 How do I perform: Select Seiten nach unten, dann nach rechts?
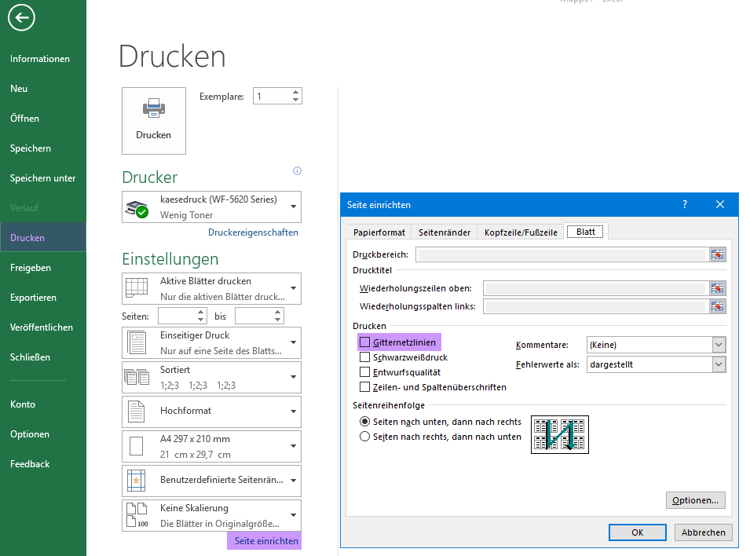364,422
